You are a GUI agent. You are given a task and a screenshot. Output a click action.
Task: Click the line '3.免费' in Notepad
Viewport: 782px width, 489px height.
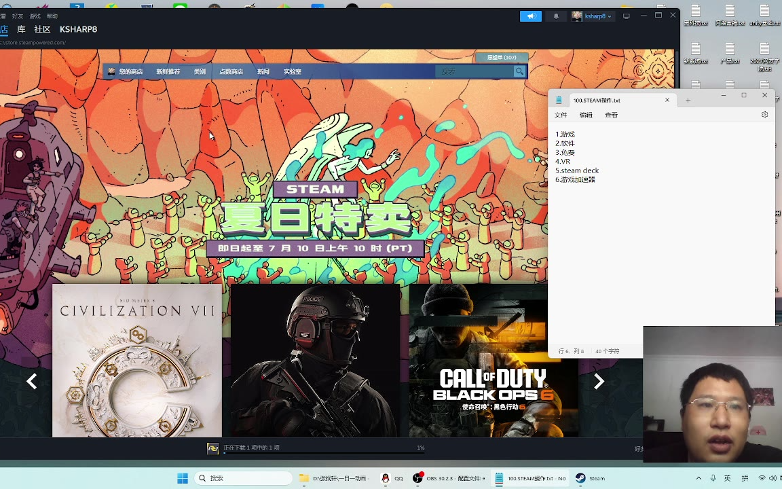coord(565,152)
